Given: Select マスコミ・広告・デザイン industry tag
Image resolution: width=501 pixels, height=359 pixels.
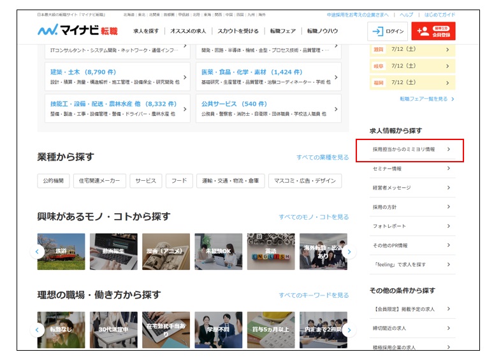Looking at the screenshot, I should pyautogui.click(x=305, y=181).
